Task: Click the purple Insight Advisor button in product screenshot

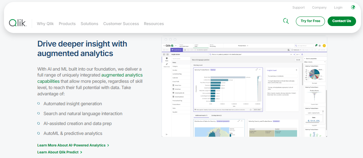Action: tap(177, 50)
